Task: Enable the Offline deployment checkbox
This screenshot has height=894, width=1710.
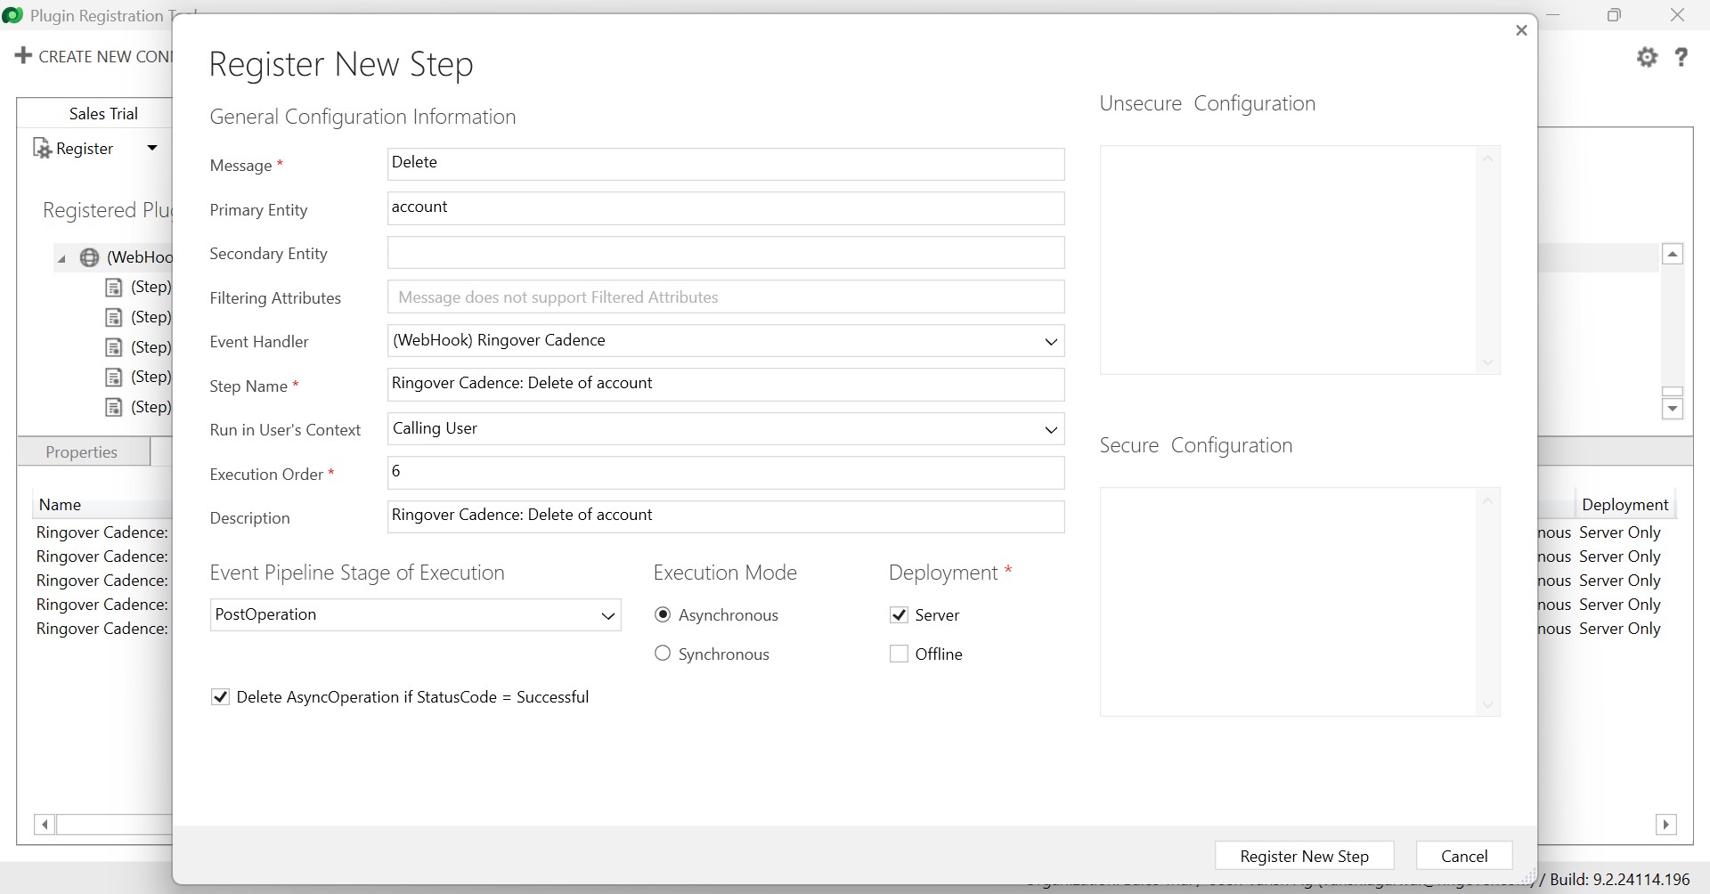Action: tap(899, 654)
